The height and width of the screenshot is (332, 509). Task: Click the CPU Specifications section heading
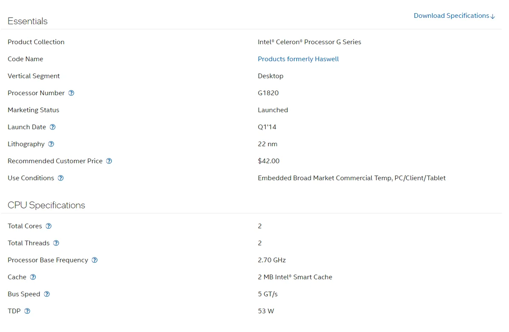46,205
